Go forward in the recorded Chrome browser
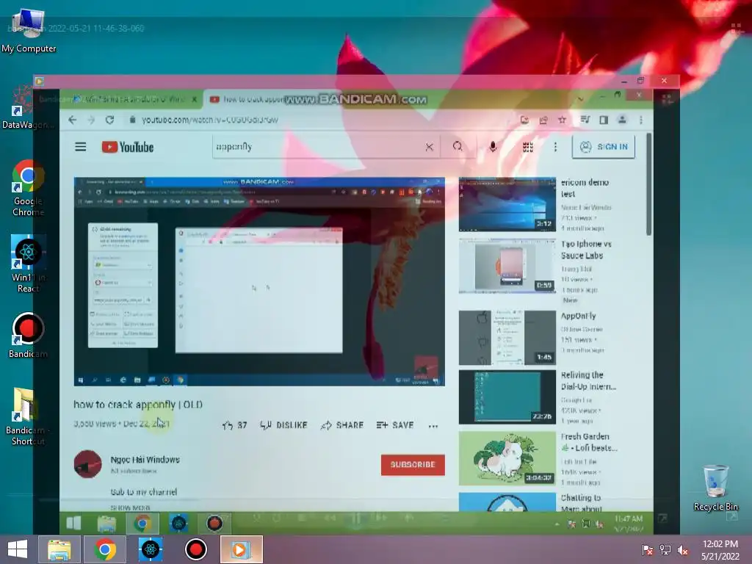This screenshot has width=752, height=564. (x=91, y=120)
